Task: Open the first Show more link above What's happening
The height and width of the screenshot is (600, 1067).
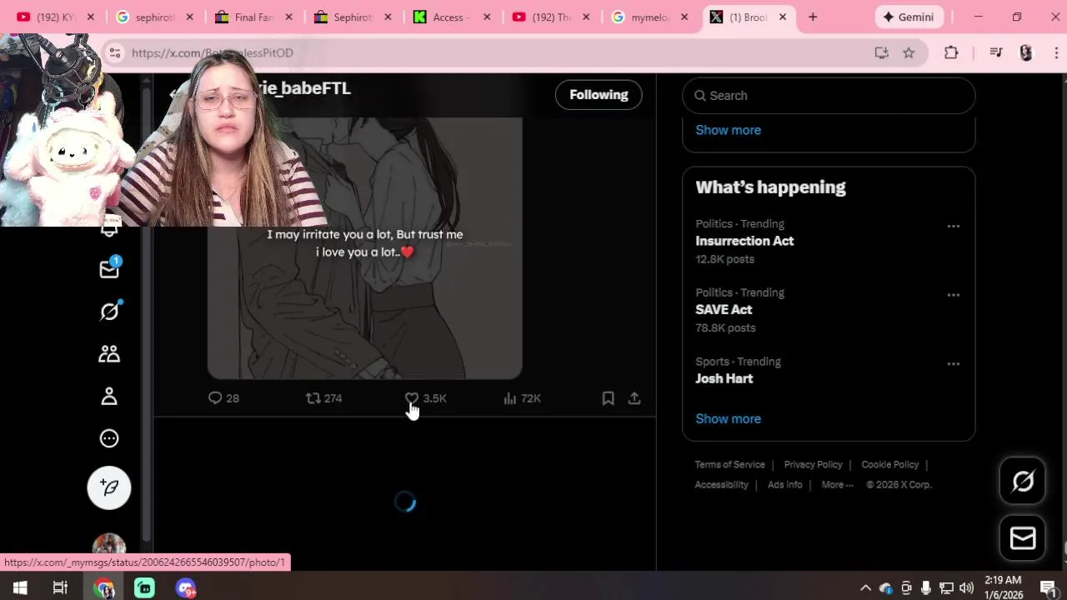Action: pos(728,130)
